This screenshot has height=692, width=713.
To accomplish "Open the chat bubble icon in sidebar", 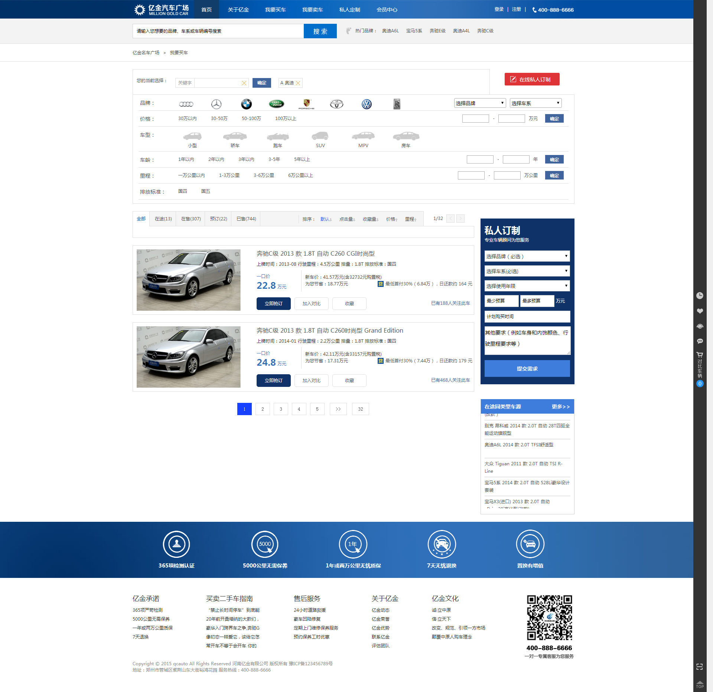I will (x=700, y=341).
